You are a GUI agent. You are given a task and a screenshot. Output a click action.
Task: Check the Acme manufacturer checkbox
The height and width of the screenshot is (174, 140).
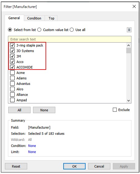click(x=12, y=73)
